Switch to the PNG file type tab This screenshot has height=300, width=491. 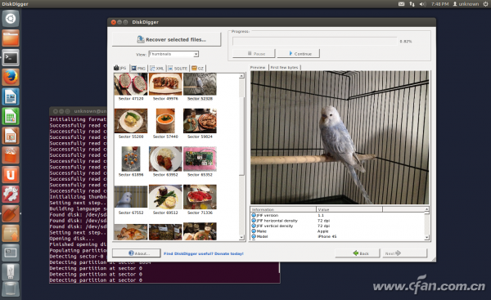138,68
